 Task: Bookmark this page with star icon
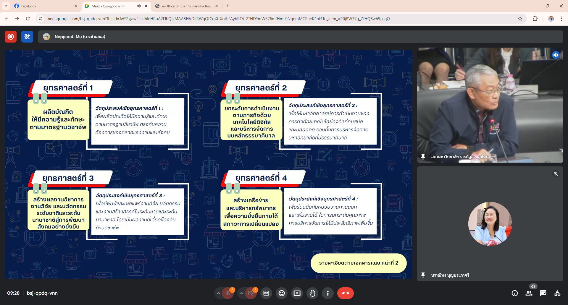[x=520, y=19]
